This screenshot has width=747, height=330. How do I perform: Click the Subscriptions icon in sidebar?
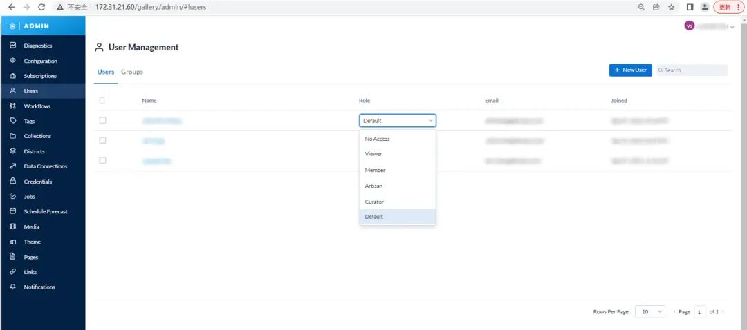[x=13, y=76]
